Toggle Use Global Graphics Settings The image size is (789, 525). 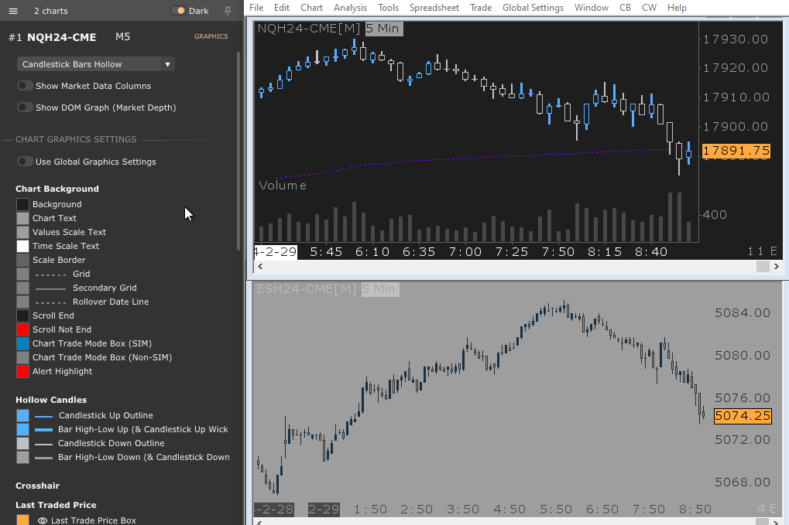25,162
